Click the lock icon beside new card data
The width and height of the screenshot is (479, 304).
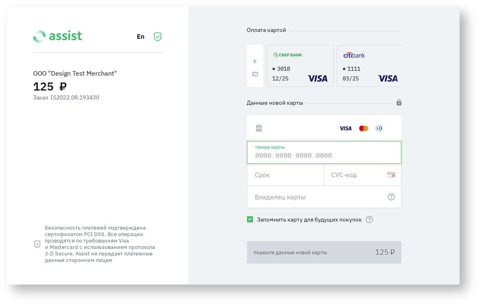(399, 103)
